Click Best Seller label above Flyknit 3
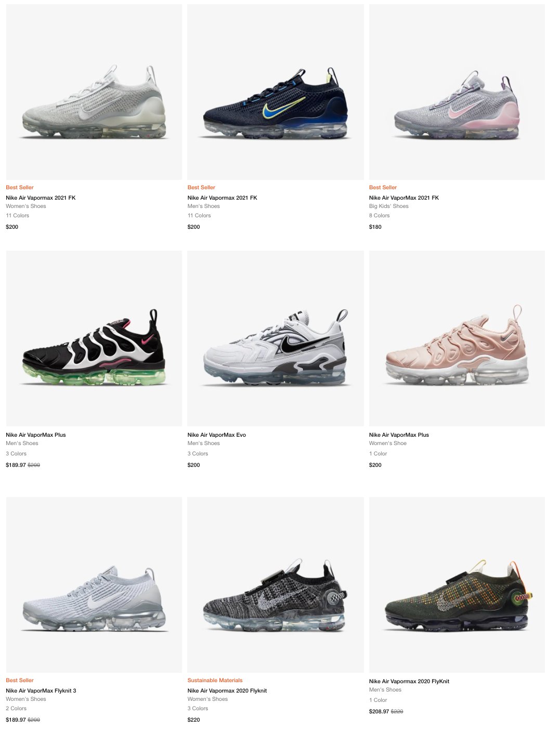 point(20,680)
